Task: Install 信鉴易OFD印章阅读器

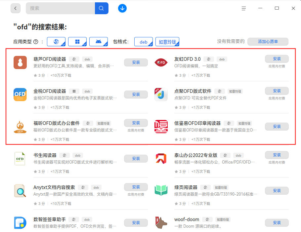Action: (x=277, y=127)
